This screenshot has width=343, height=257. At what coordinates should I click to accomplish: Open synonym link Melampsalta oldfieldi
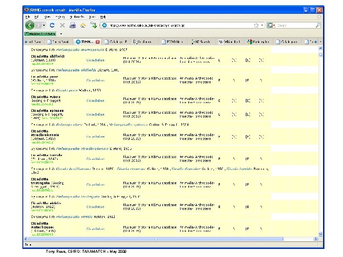[76, 70]
